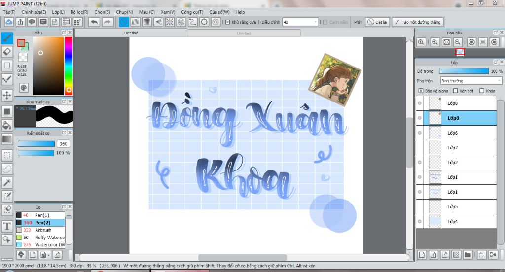Add a layer folder

468,255
